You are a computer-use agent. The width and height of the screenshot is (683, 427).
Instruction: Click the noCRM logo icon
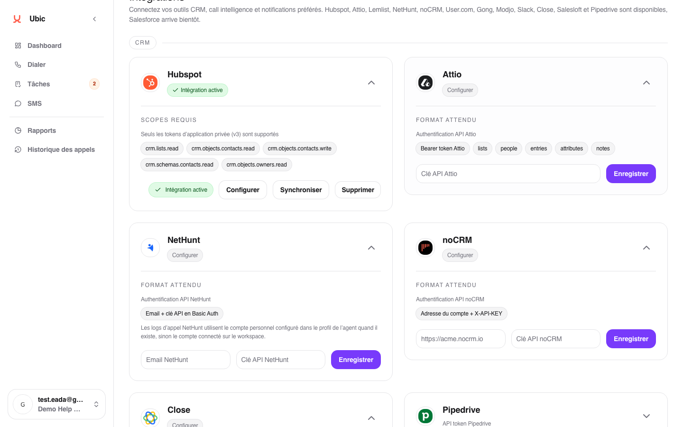coord(425,248)
